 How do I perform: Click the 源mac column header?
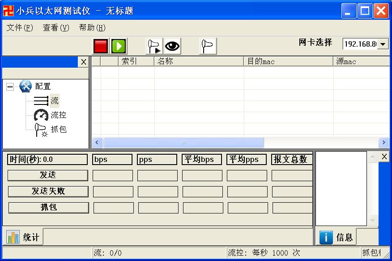click(362, 61)
